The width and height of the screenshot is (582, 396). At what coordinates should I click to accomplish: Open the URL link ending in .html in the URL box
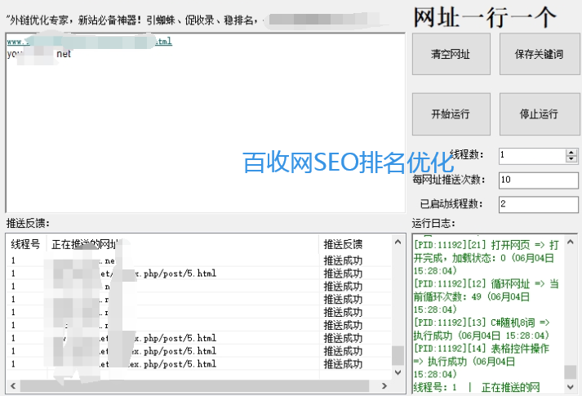pos(89,41)
